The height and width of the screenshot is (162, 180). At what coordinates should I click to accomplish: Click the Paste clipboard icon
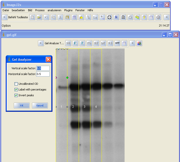pyautogui.click(x=67, y=17)
